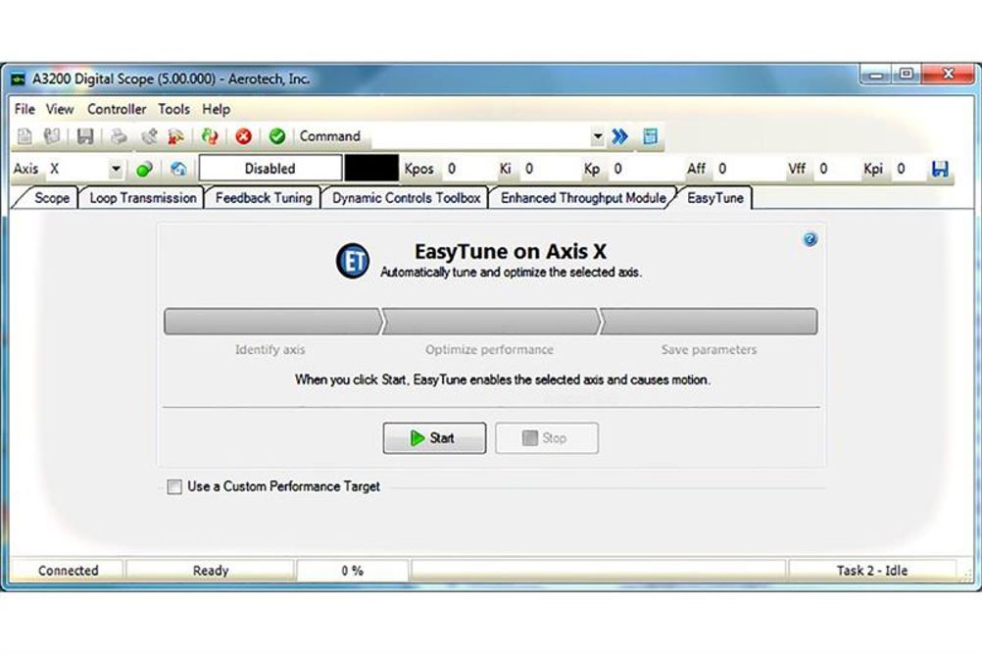Click the Connected status bar entry
The width and height of the screenshot is (982, 655).
tap(68, 571)
